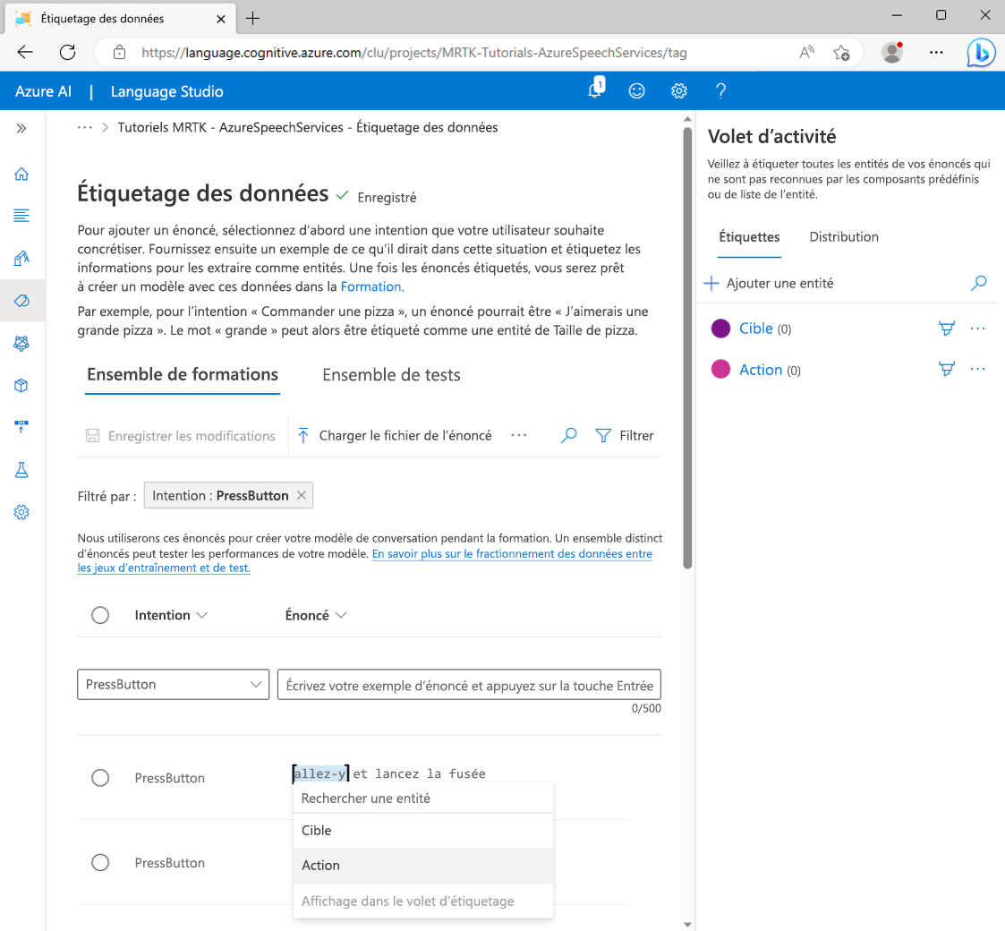Switch to Ensemble de tests tab
The image size is (1005, 931).
coord(392,375)
